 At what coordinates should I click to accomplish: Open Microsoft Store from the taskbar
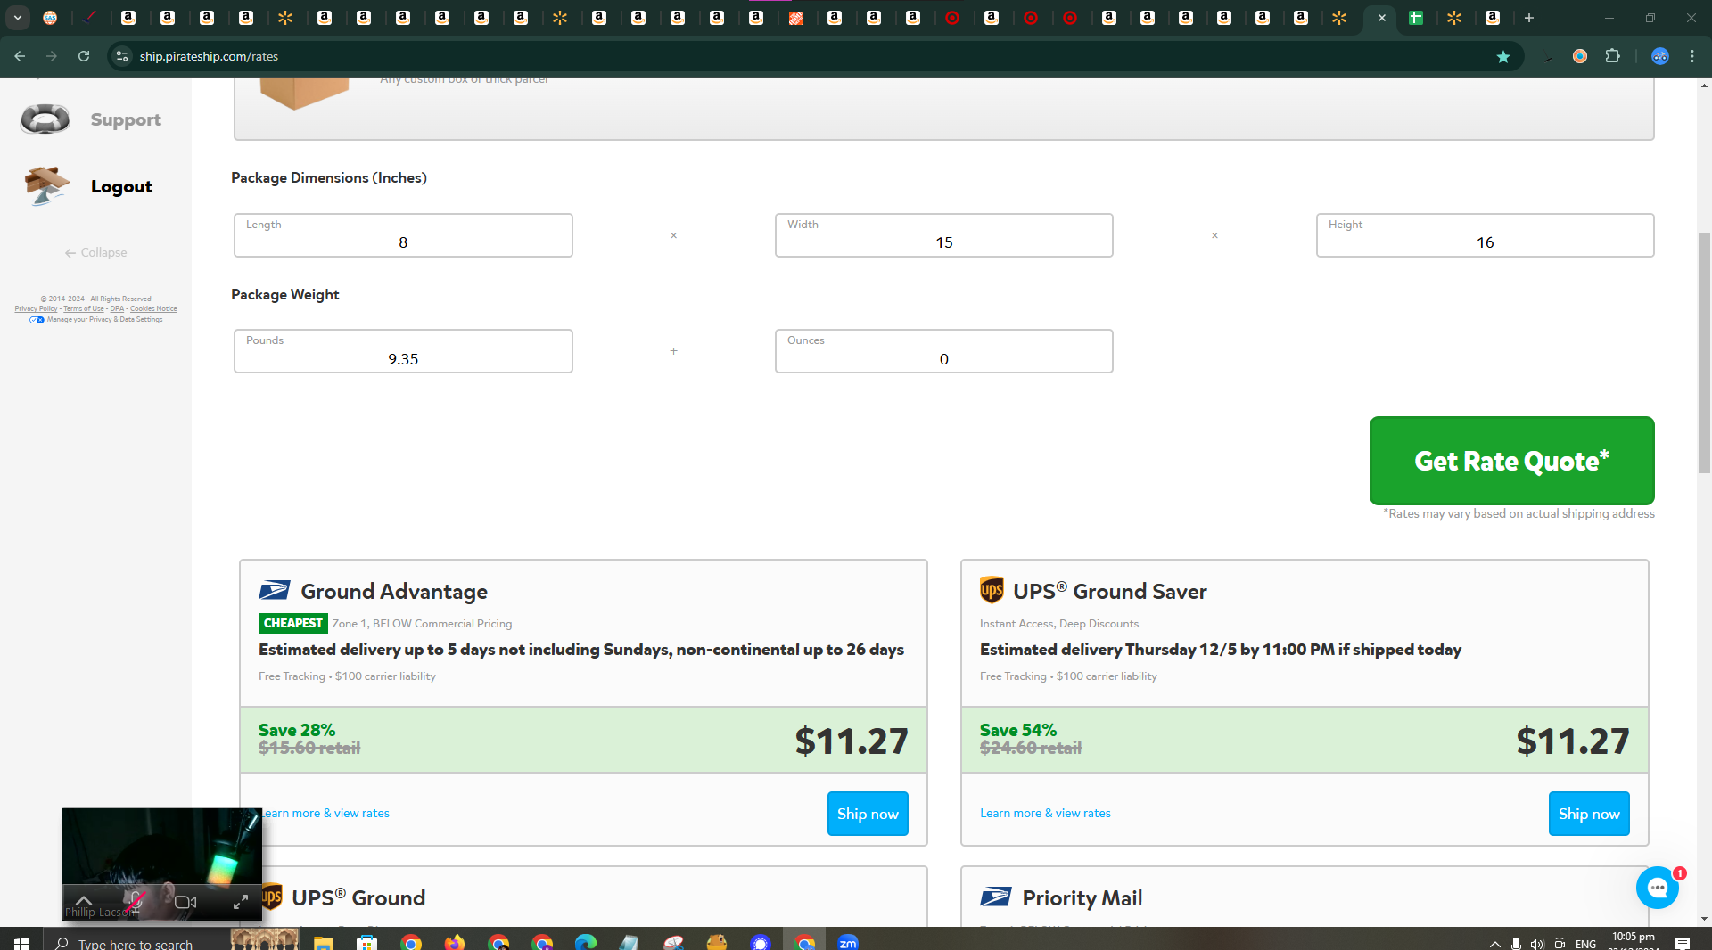point(366,942)
